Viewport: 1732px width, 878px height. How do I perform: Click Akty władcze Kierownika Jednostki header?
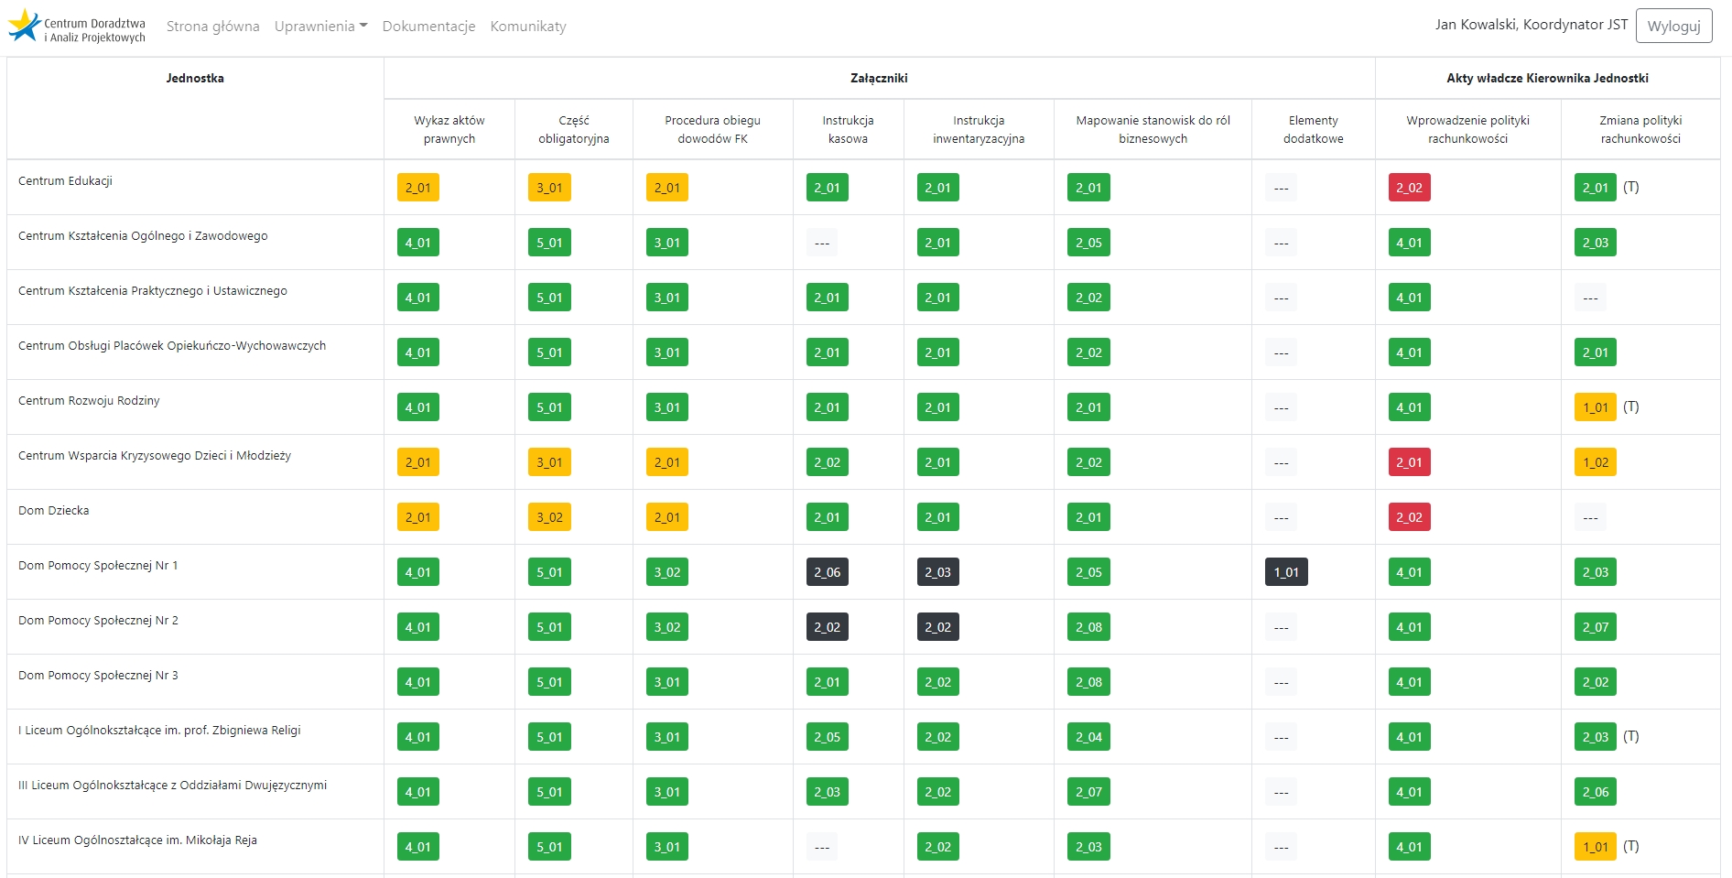1547,78
